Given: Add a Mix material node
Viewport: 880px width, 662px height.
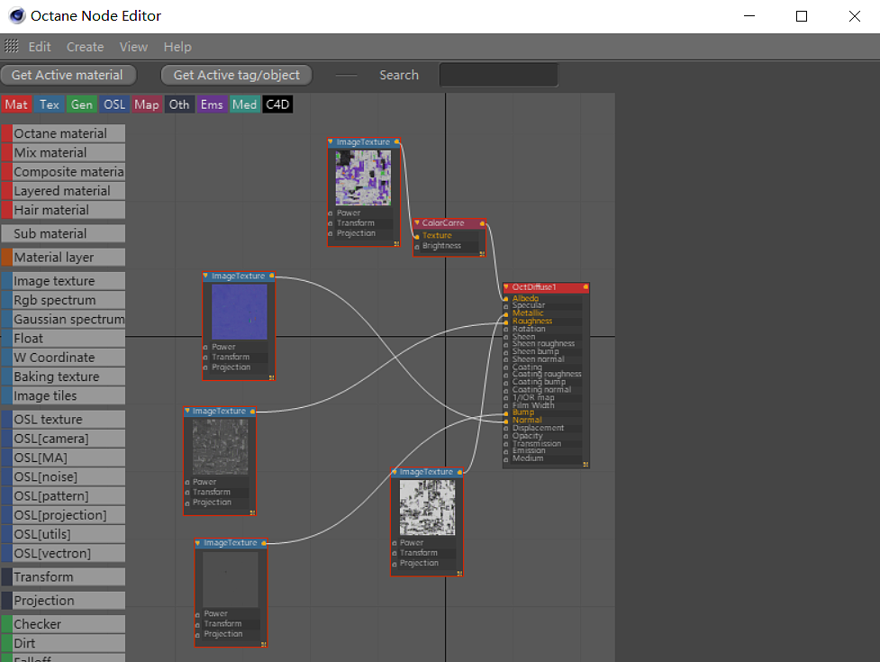Looking at the screenshot, I should point(63,152).
